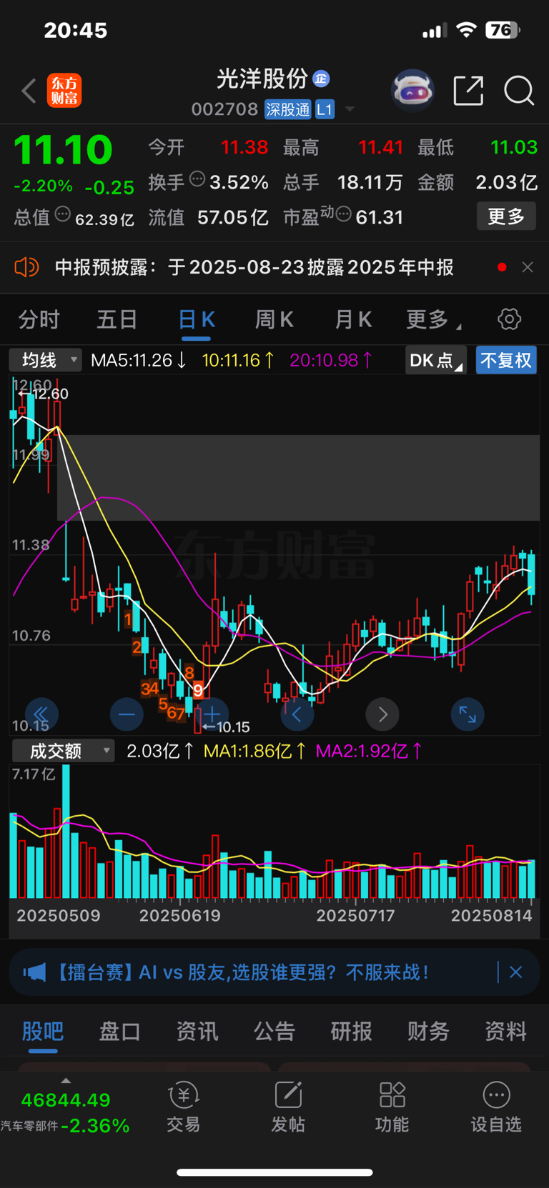The image size is (549, 1188).
Task: Expand chart to fullscreen with arrows icon
Action: [x=468, y=714]
